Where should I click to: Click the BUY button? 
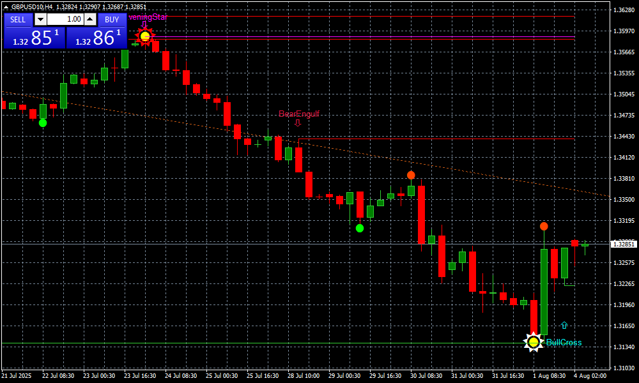click(x=112, y=20)
